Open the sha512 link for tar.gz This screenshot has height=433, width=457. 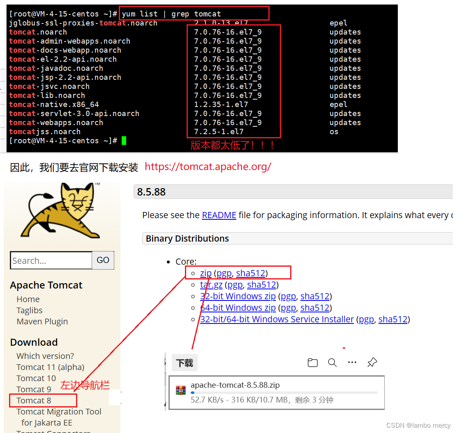(262, 285)
